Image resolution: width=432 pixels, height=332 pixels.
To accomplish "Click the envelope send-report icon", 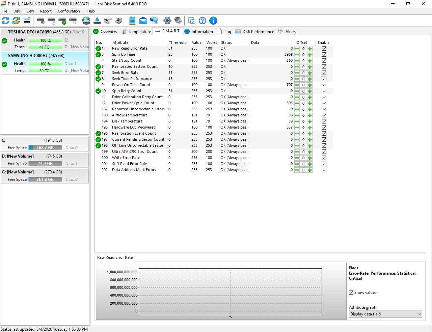I will tap(143, 21).
